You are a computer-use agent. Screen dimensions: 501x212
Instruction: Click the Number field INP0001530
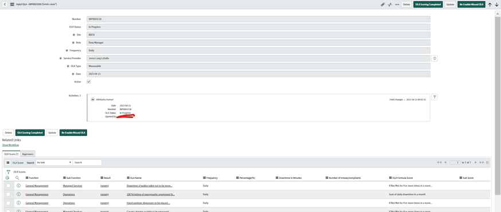point(259,19)
